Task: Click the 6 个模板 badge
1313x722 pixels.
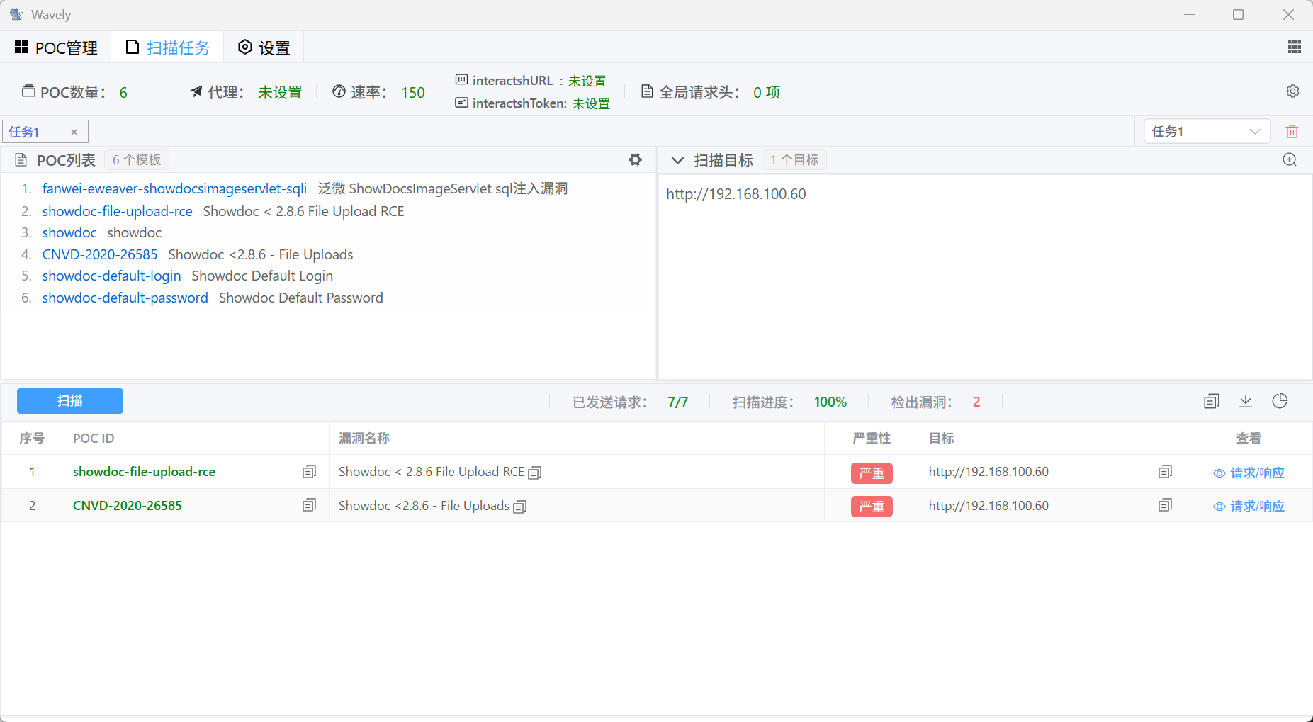Action: coord(137,160)
